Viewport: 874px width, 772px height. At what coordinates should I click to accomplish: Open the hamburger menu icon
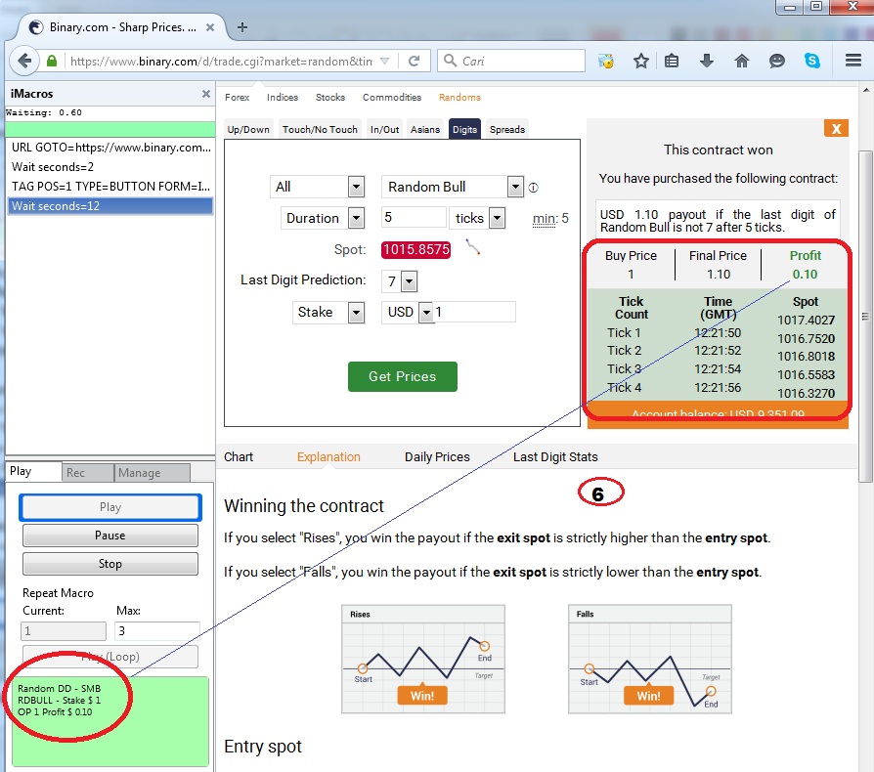pos(853,61)
